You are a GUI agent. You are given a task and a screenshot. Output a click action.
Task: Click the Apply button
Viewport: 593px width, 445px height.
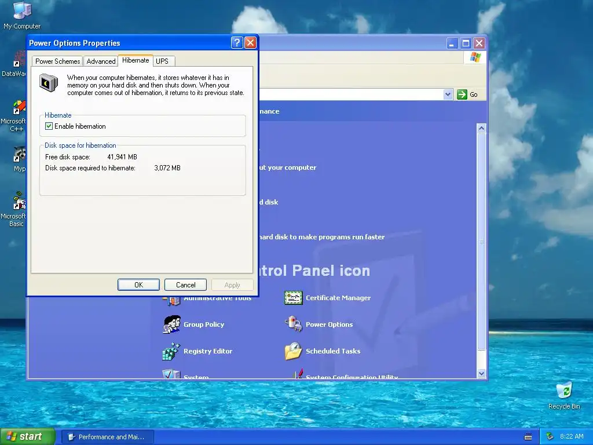click(232, 285)
